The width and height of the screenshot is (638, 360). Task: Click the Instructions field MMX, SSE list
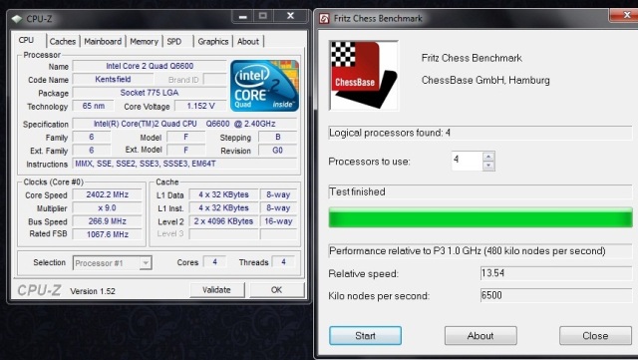(184, 164)
